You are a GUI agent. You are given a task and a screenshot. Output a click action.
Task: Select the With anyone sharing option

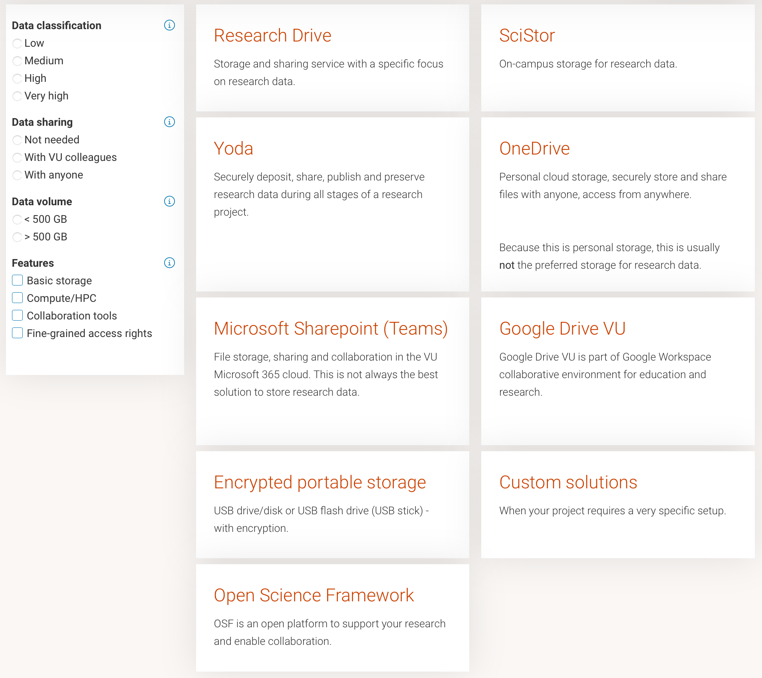17,175
